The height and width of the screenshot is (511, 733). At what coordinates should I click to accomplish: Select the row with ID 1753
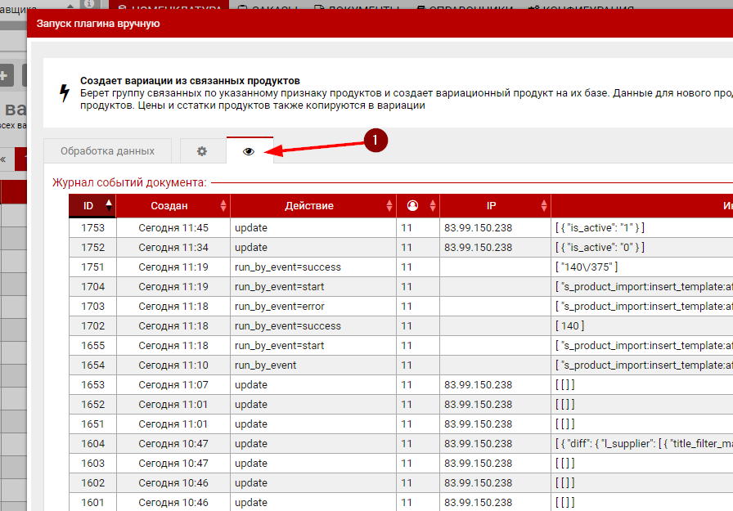[x=92, y=228]
